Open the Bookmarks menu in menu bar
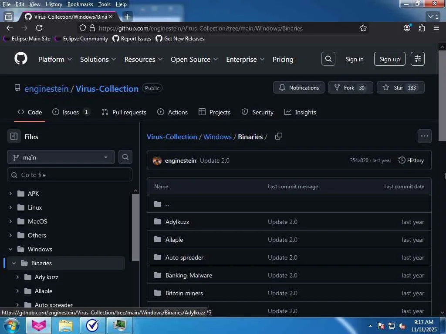Viewport: 446px width, 334px height. point(80,4)
